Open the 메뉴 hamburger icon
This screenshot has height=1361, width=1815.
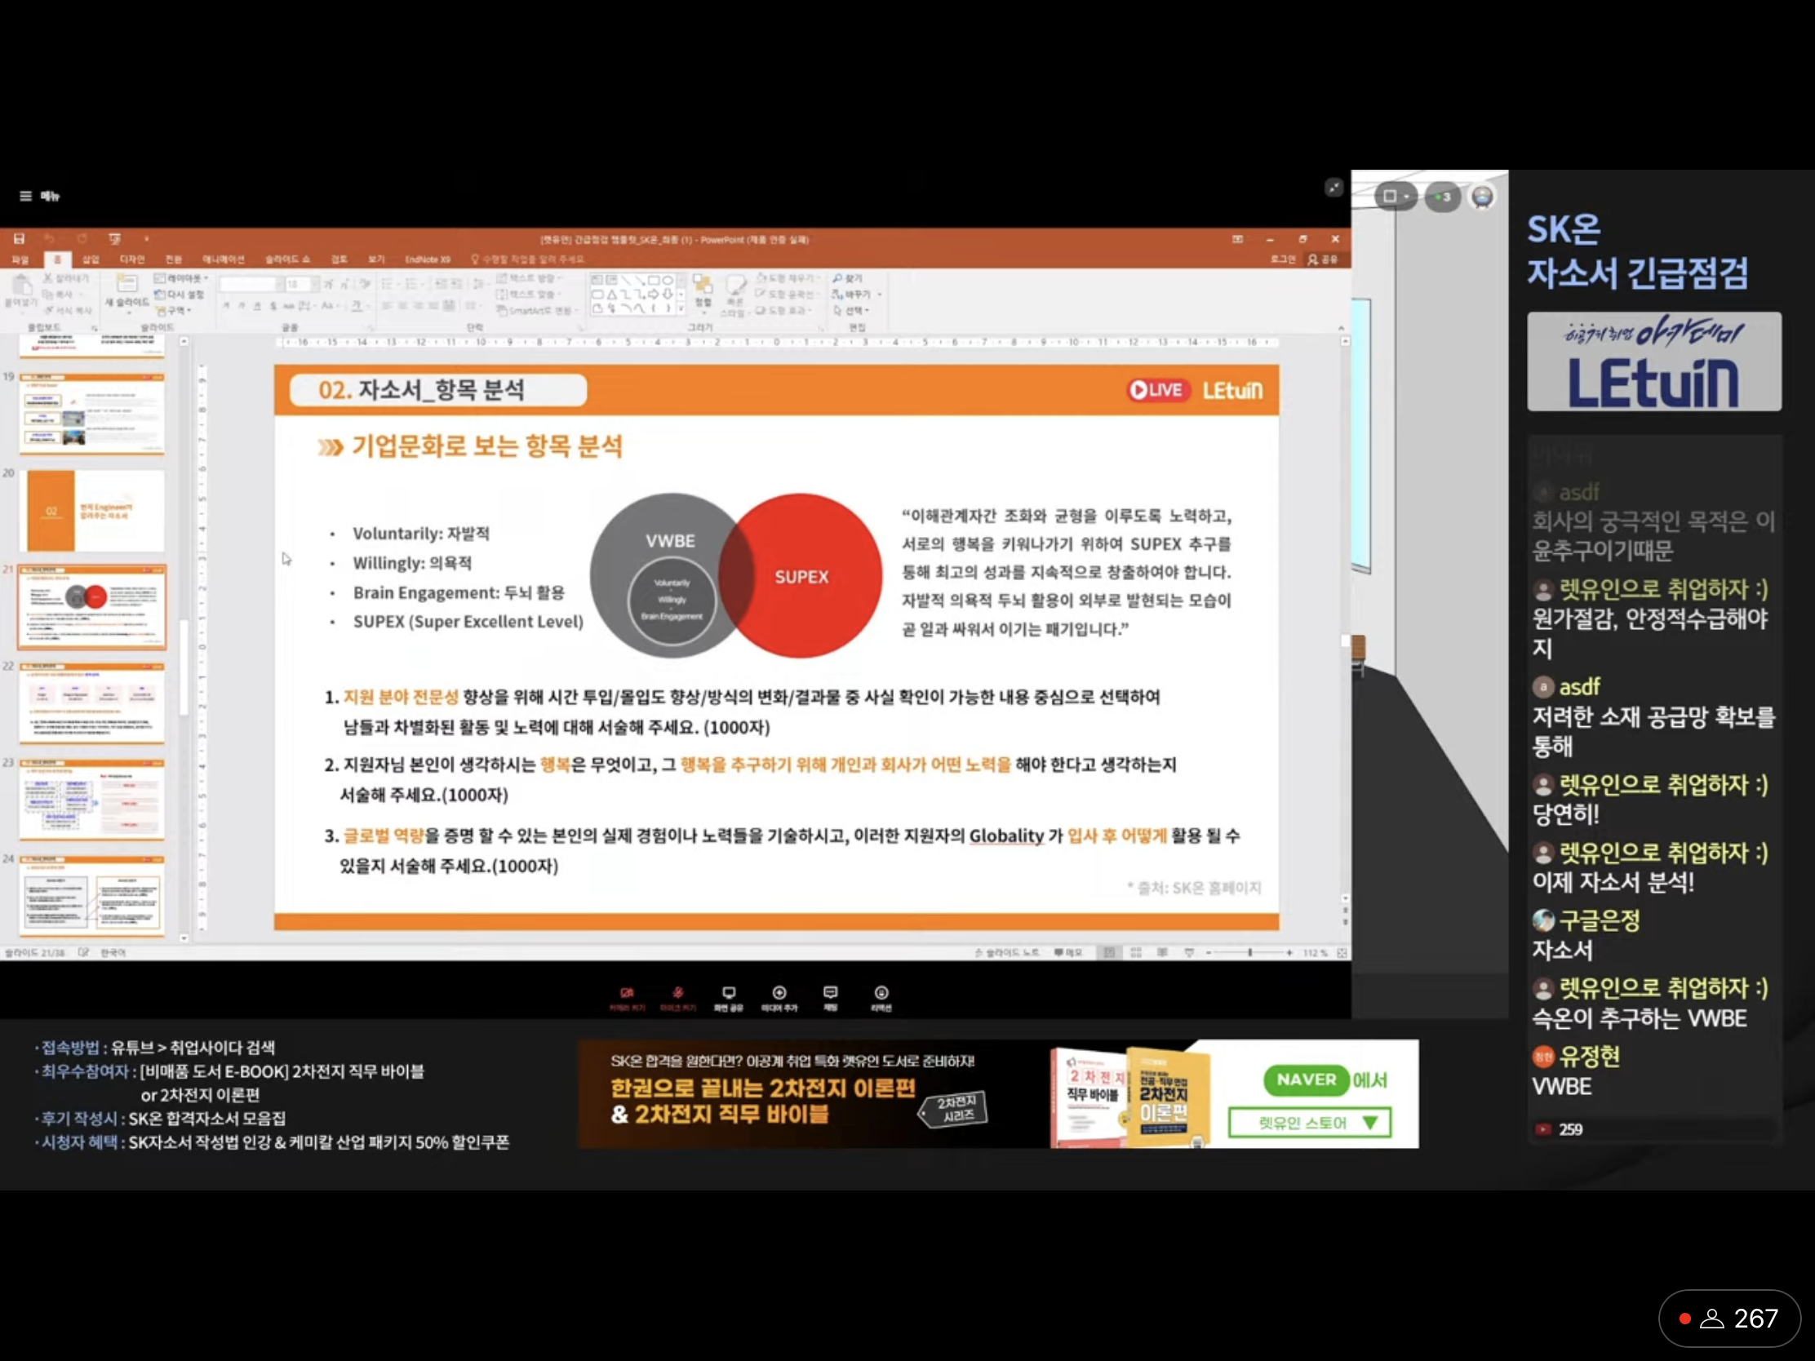coord(25,196)
